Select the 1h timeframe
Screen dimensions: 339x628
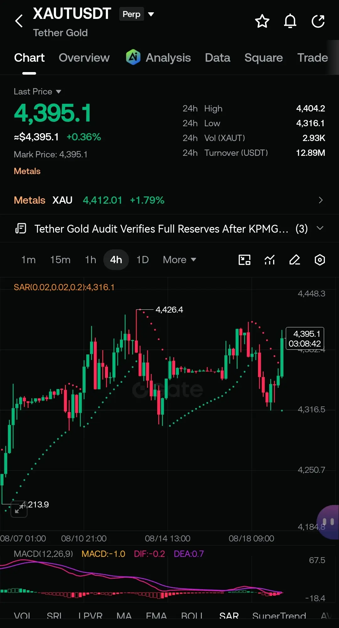(x=90, y=260)
